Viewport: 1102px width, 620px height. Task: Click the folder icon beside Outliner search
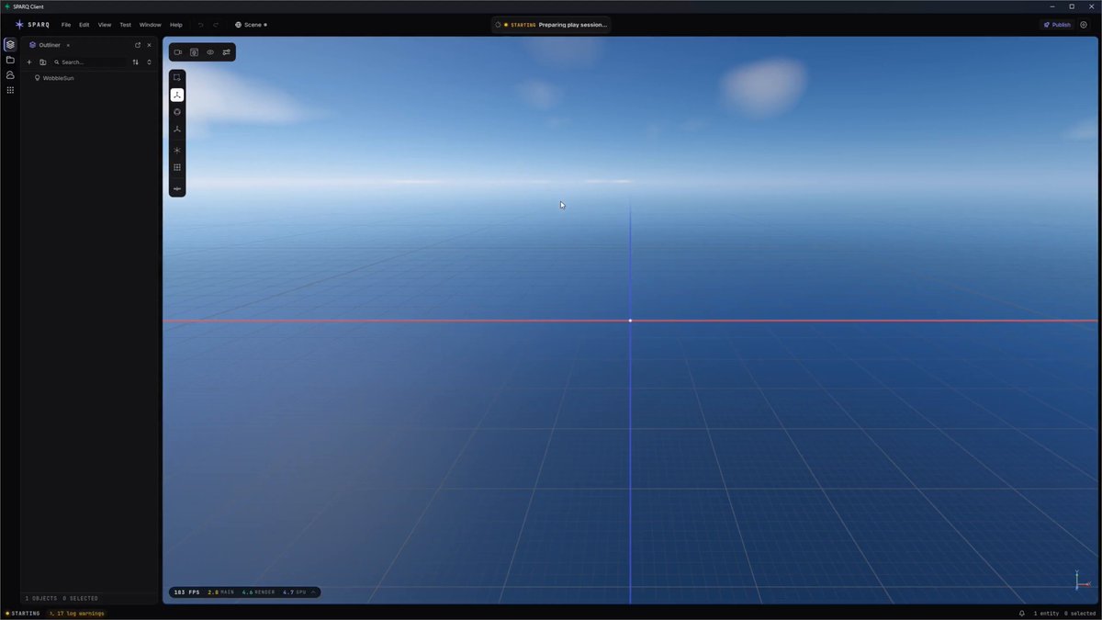[x=42, y=62]
